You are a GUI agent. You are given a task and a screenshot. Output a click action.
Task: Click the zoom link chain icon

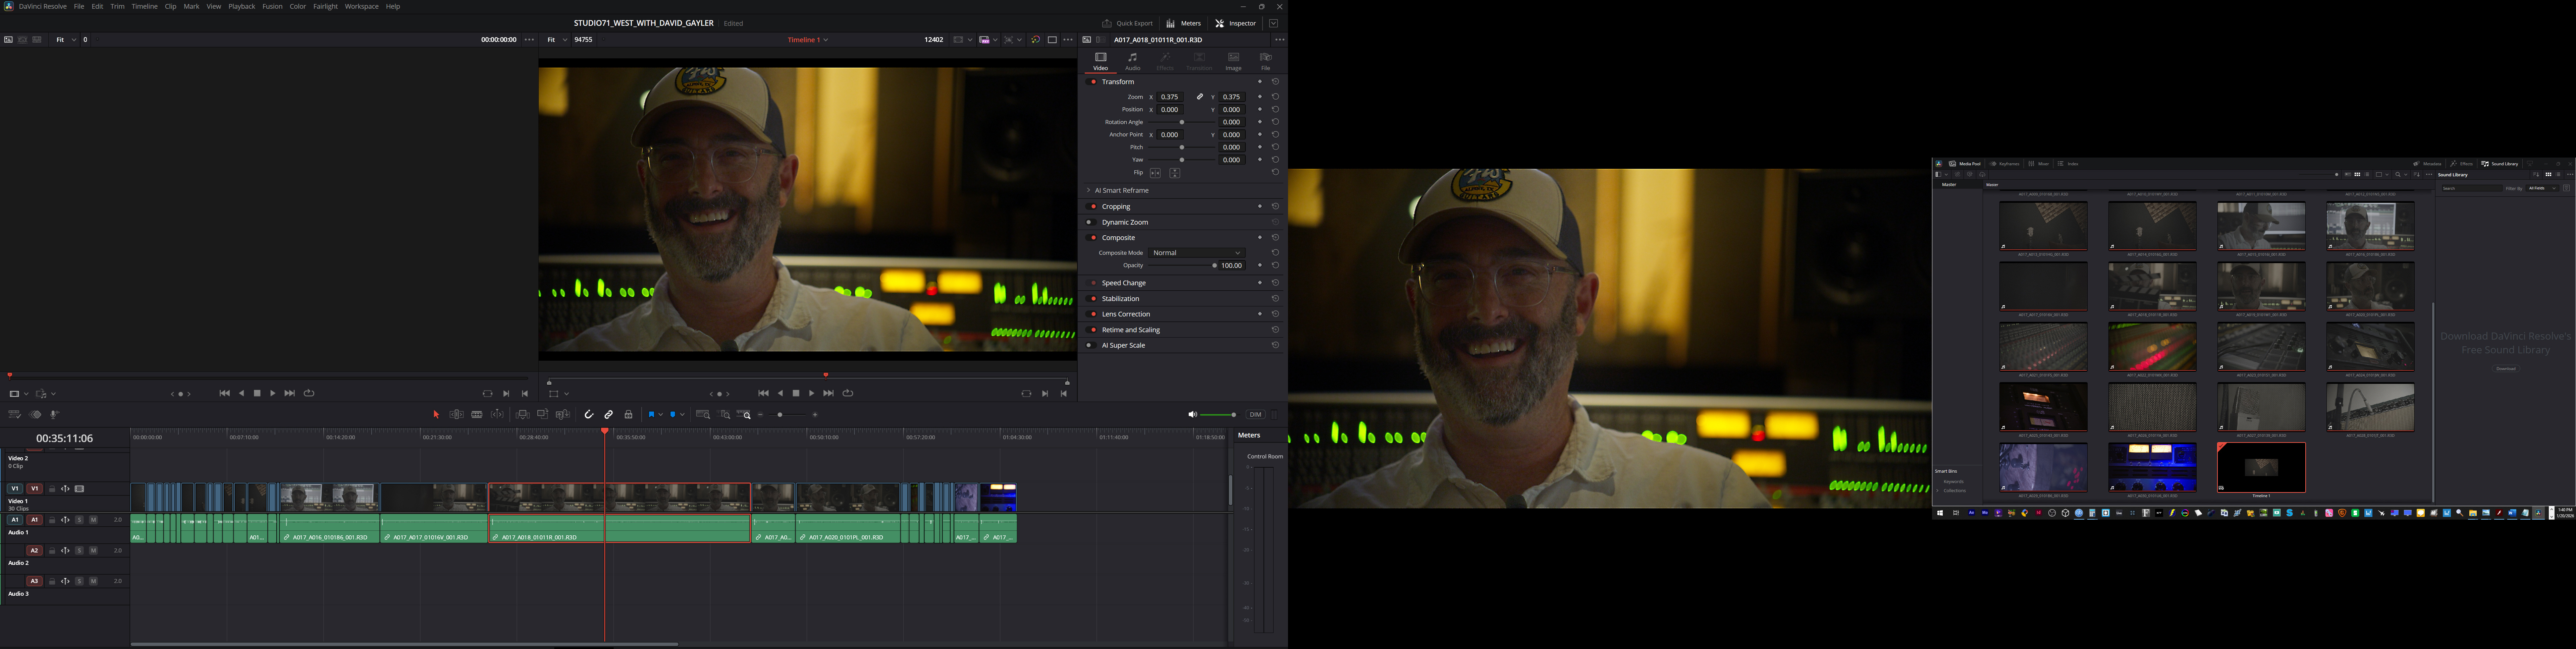pyautogui.click(x=1200, y=97)
